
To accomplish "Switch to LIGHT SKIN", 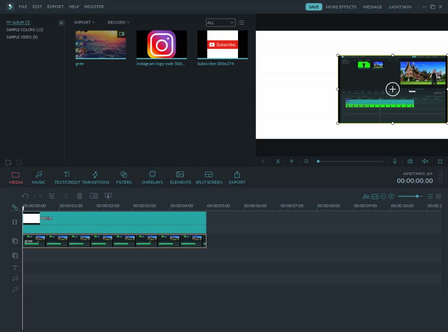I will pos(400,7).
